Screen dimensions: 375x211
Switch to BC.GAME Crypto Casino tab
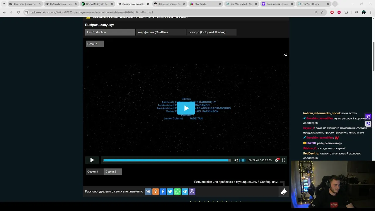pos(97,4)
